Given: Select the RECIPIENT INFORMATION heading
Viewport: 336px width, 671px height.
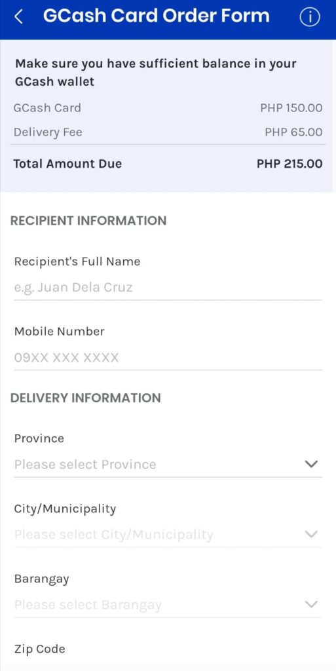Looking at the screenshot, I should pos(88,221).
